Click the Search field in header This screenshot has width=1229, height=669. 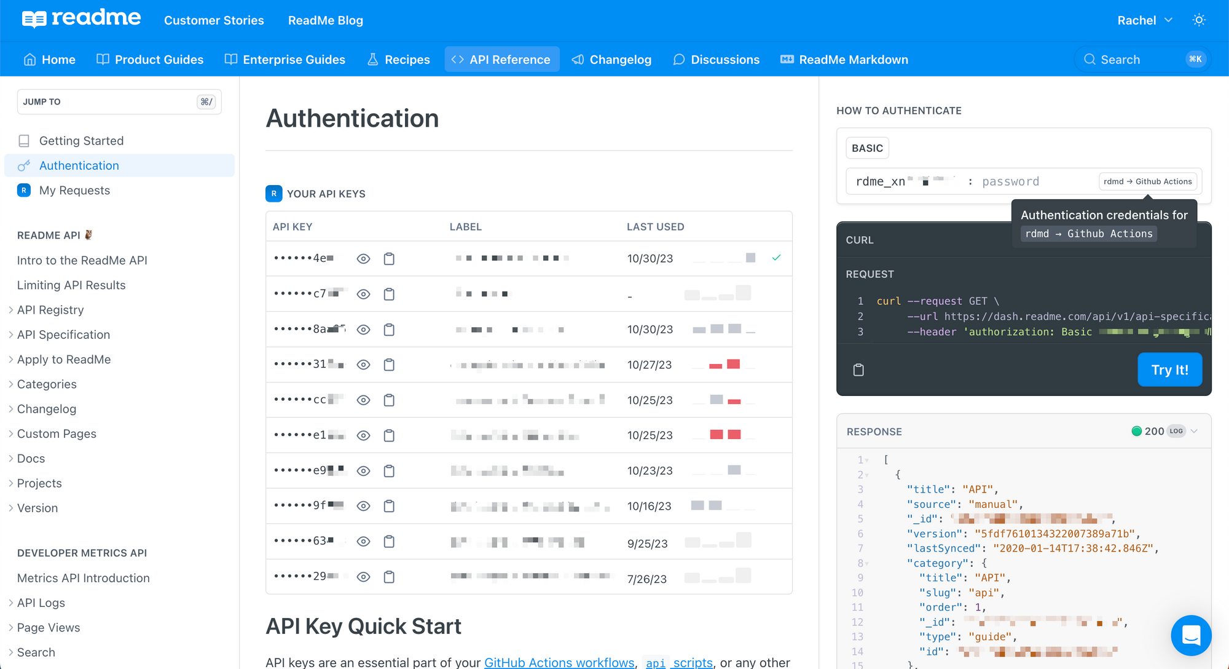tap(1143, 60)
